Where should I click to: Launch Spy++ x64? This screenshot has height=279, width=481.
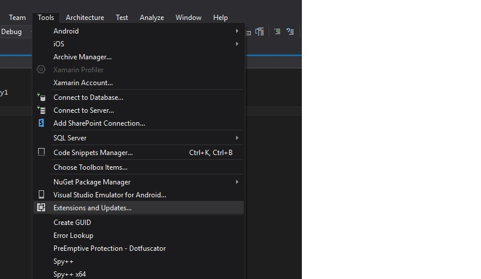(139, 274)
